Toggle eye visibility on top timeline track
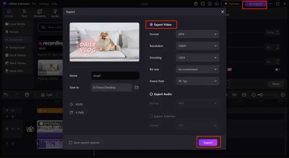Viewport: 289px width, 158px height. pyautogui.click(x=13, y=110)
